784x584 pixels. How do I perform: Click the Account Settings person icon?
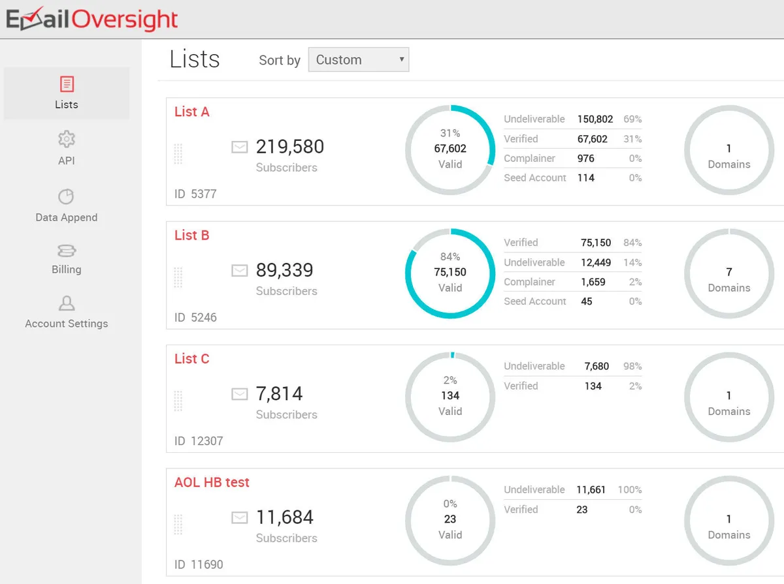point(67,303)
